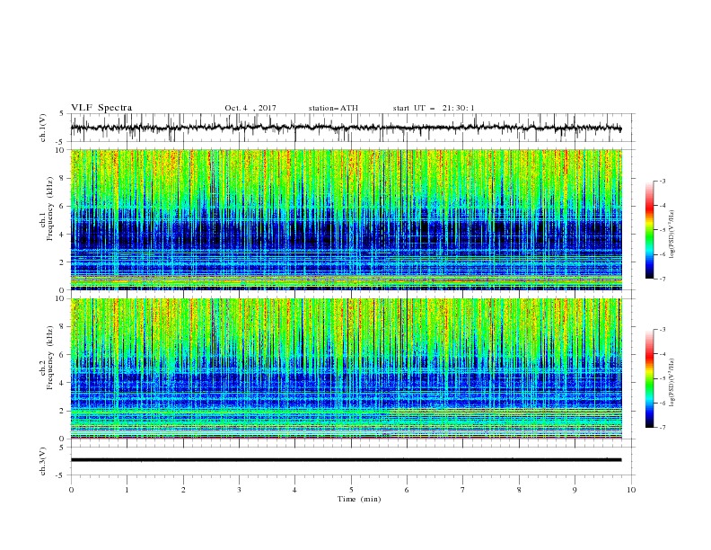Click the "-7" tick on the ch.2 color bar

(662, 427)
